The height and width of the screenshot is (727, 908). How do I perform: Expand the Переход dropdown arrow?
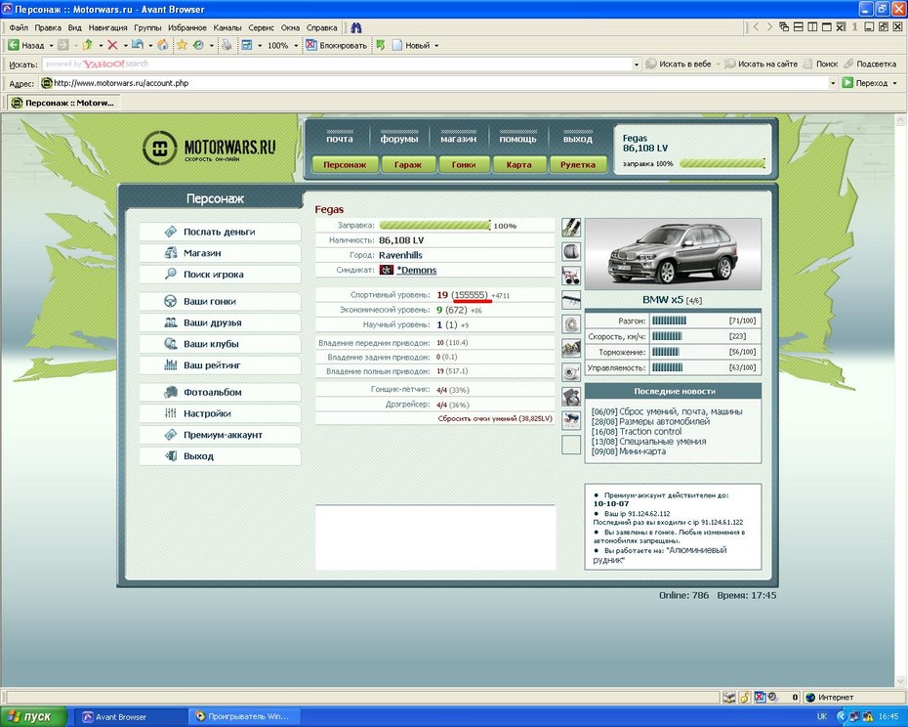point(894,83)
